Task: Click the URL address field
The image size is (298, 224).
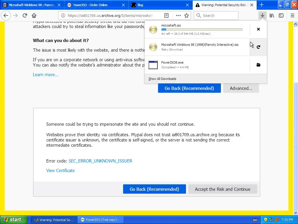Action: 110,16
